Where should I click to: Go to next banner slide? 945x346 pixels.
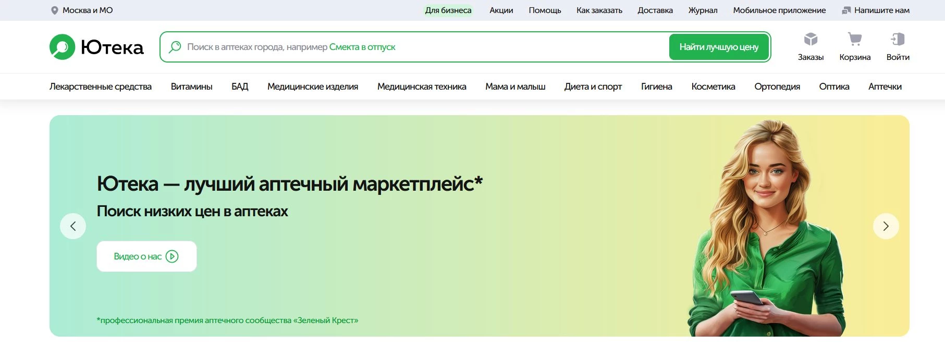pyautogui.click(x=886, y=226)
